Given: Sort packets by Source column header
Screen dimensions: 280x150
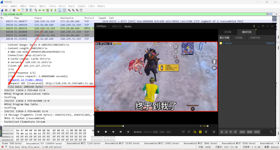Looking at the screenshot, I should 47,18.
